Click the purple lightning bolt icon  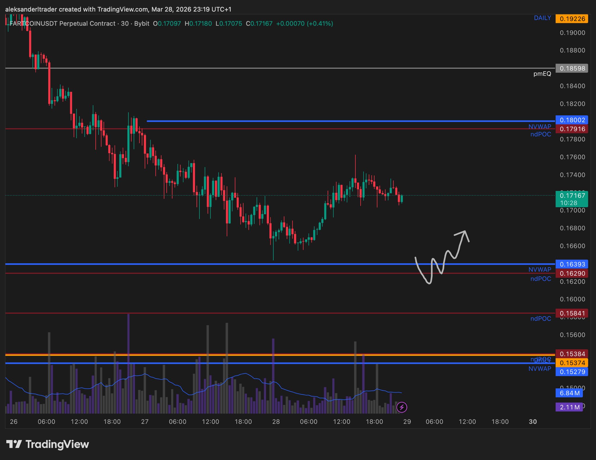coord(402,407)
